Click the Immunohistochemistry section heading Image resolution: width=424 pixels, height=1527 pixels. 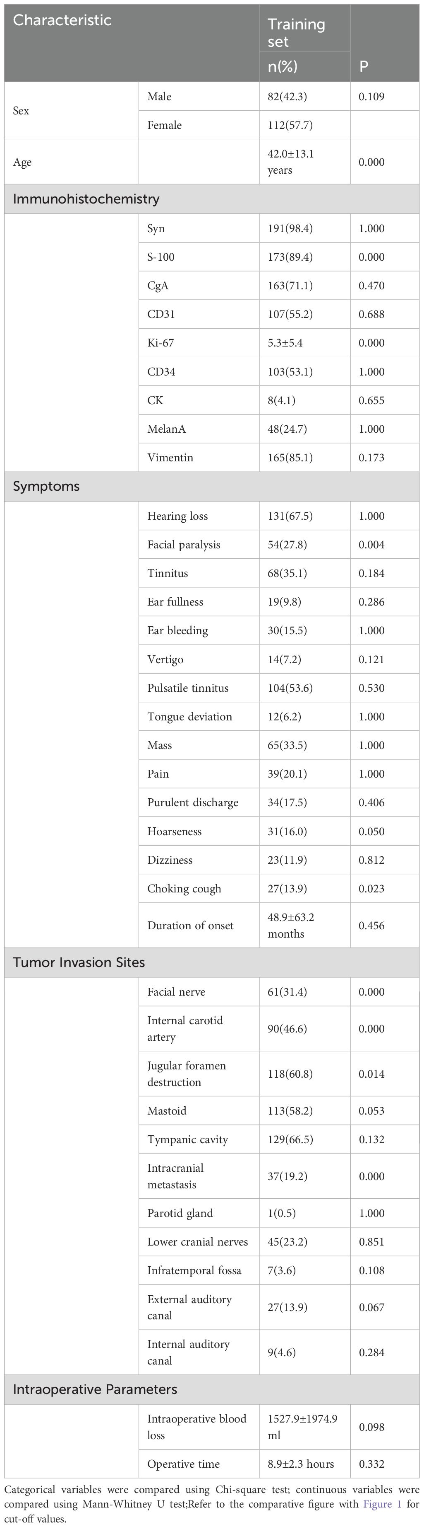[x=86, y=199]
